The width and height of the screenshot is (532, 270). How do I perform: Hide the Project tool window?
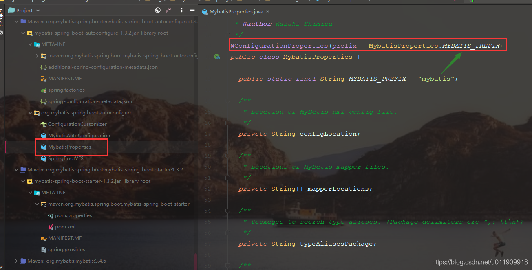point(192,10)
